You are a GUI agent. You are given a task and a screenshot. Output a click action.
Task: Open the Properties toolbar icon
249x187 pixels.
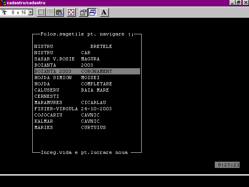click(x=83, y=12)
